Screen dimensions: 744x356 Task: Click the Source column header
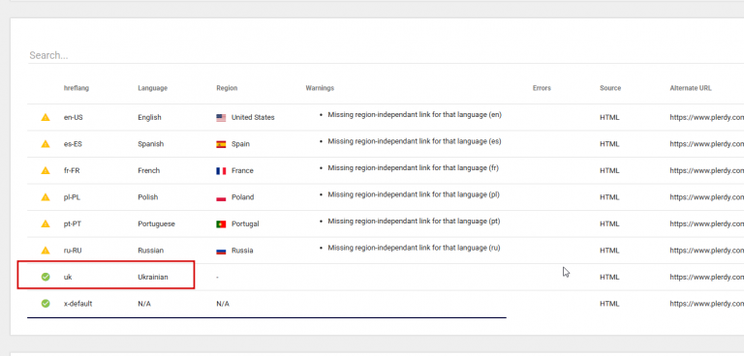point(610,88)
